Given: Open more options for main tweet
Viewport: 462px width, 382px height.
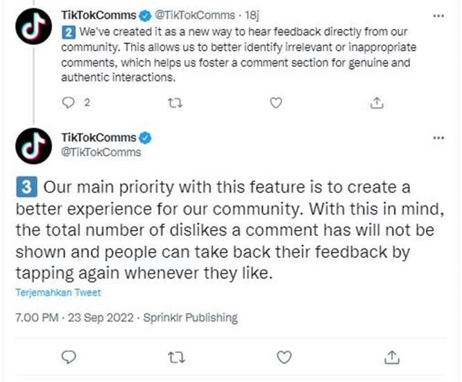Looking at the screenshot, I should 438,138.
